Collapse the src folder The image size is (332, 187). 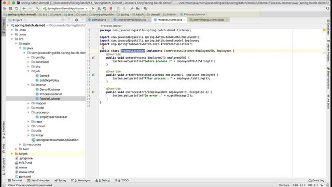pos(12,39)
